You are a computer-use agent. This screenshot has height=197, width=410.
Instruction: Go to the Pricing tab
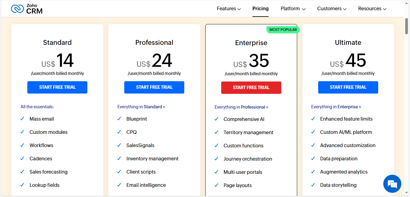point(261,9)
